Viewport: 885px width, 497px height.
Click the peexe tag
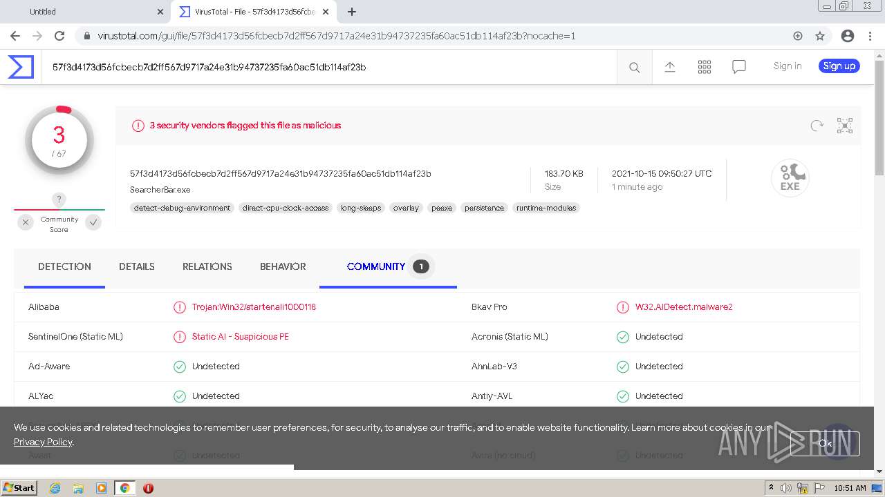442,208
